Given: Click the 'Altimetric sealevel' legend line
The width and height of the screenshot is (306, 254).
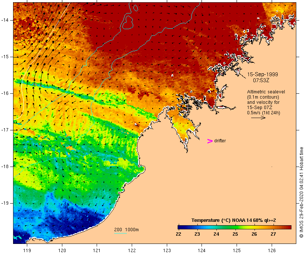Looking at the screenshot, I should click(266, 92).
